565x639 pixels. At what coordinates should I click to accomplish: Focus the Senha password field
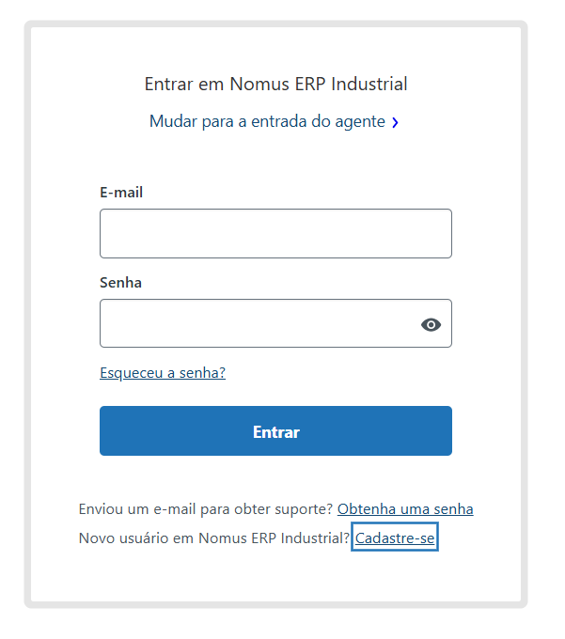[275, 323]
